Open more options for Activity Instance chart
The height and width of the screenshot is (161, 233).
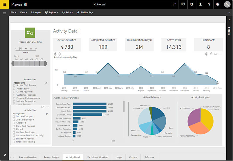tap(220, 54)
